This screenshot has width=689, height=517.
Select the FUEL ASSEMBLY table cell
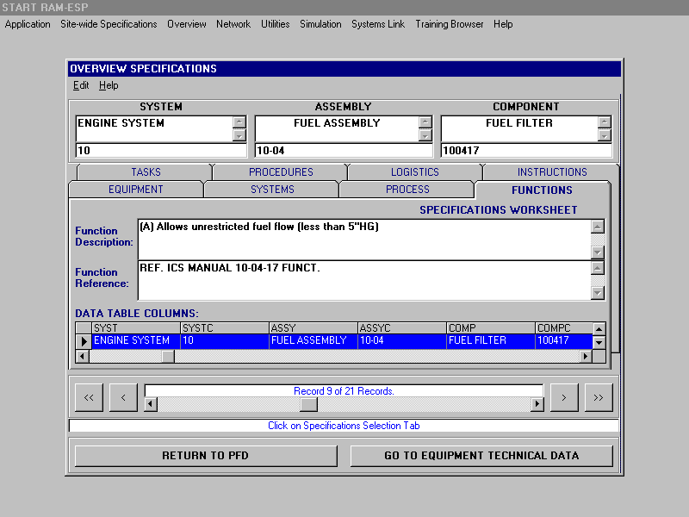[313, 340]
